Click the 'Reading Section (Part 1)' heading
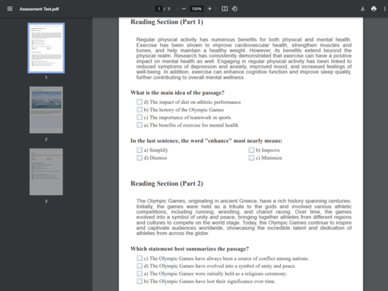Image resolution: width=388 pixels, height=291 pixels. tap(167, 22)
